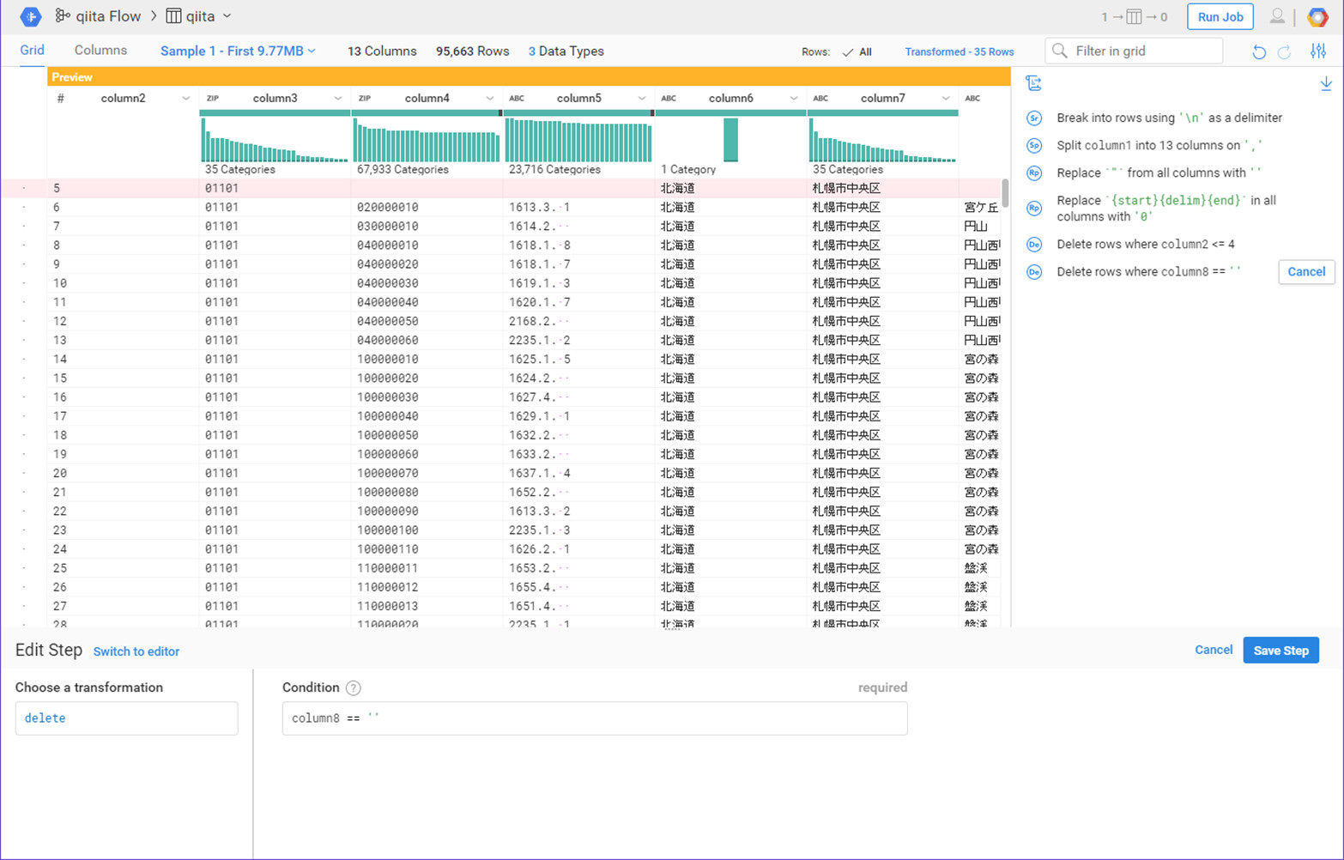This screenshot has height=860, width=1344.
Task: Open the grid settings sliders icon
Action: pos(1318,51)
